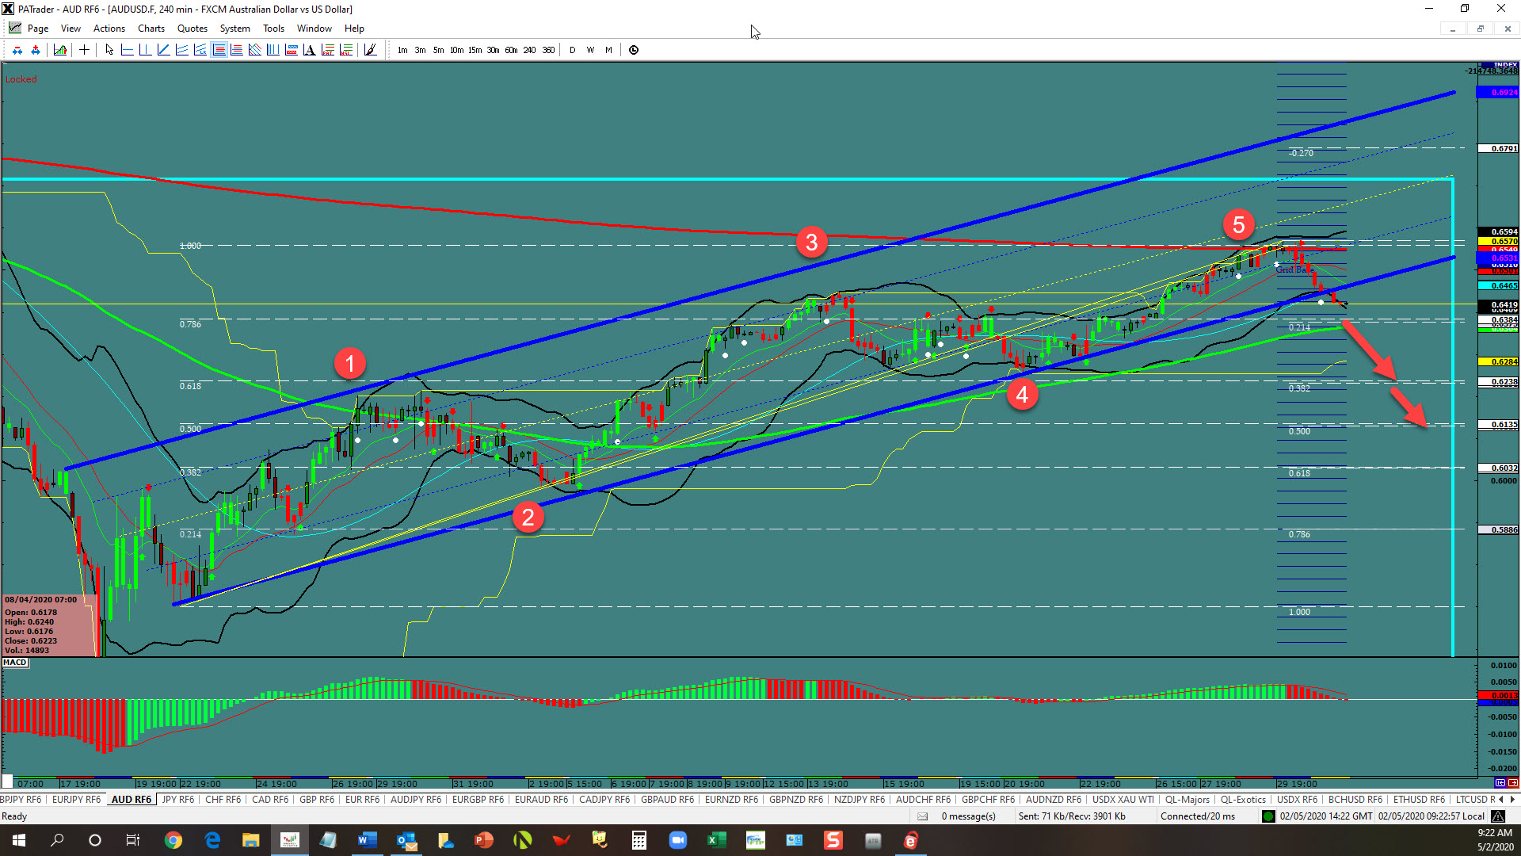Switch to the JPY RF6 tab

(177, 800)
